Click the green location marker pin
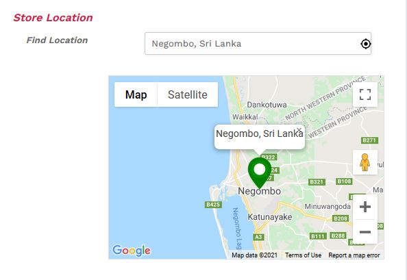Image resolution: width=407 pixels, height=280 pixels. click(260, 173)
